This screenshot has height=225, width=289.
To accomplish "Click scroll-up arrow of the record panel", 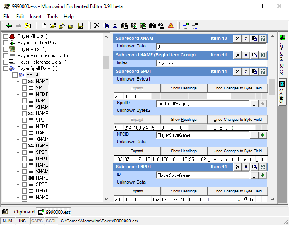I will [x=272, y=37].
